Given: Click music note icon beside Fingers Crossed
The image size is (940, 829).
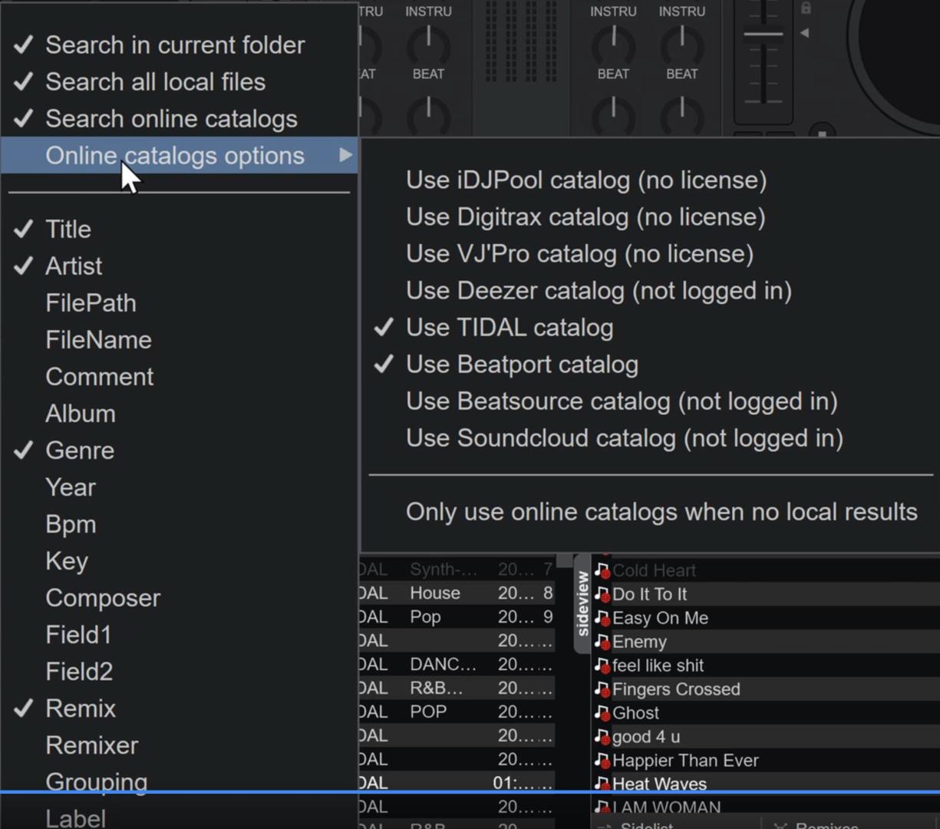Looking at the screenshot, I should pos(602,689).
